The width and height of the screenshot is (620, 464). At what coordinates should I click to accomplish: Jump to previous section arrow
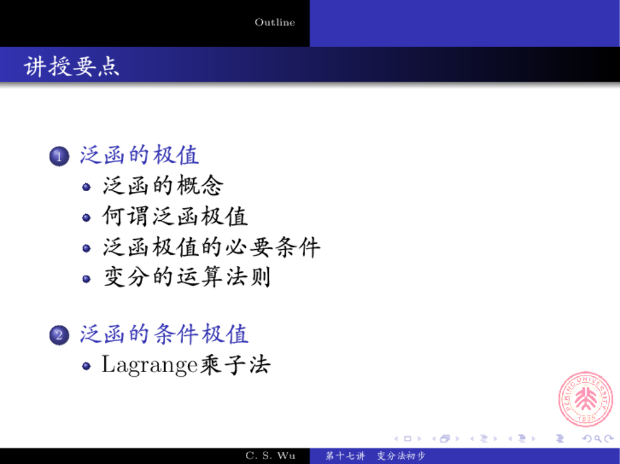coord(510,439)
